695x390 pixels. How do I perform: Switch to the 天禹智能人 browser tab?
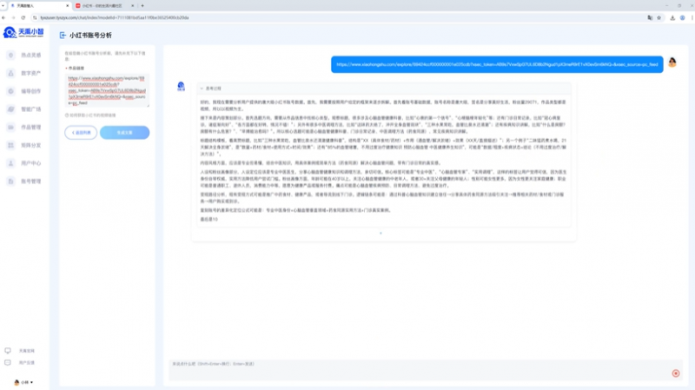(35, 5)
